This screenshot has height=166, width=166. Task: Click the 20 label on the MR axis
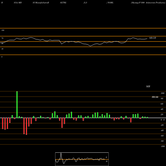162,115
